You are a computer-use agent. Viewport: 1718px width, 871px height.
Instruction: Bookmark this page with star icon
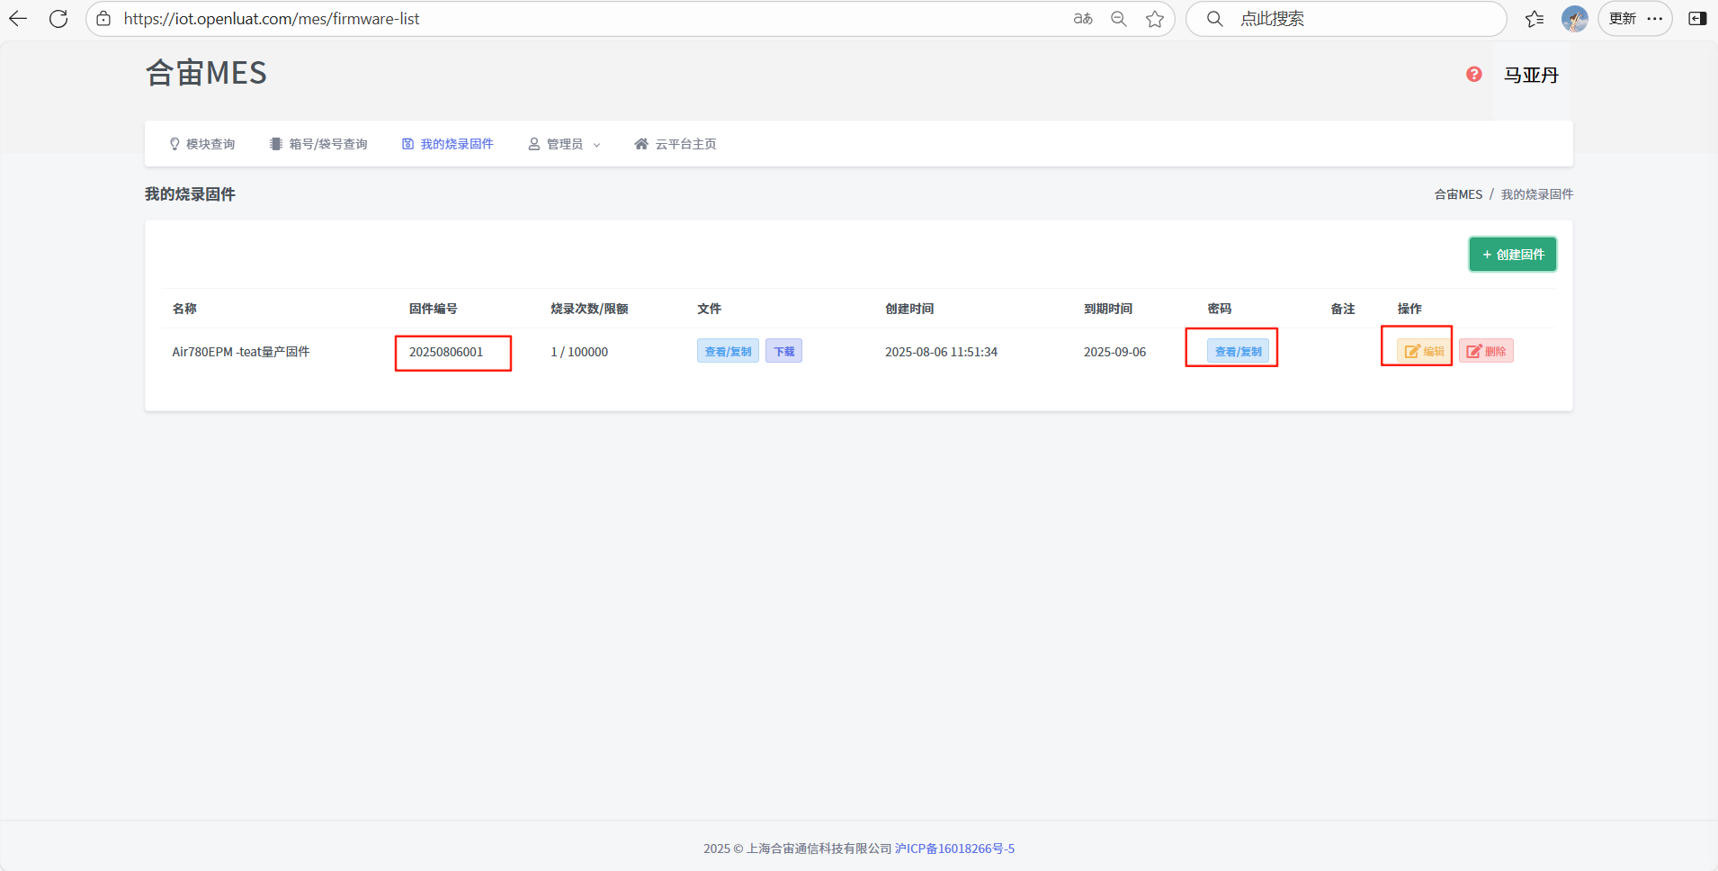pos(1155,19)
